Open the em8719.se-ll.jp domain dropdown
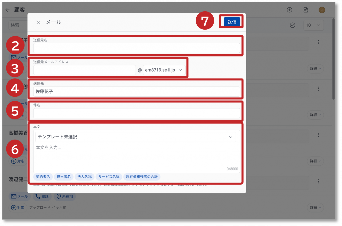This screenshot has height=226, width=342. click(164, 70)
